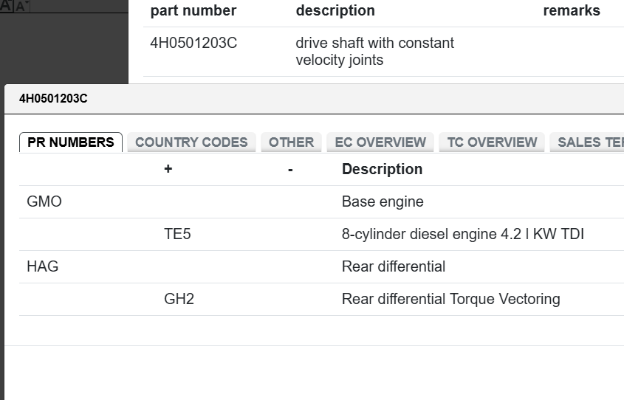Select the TE5 PR code
Image resolution: width=624 pixels, height=400 pixels.
[x=177, y=234]
